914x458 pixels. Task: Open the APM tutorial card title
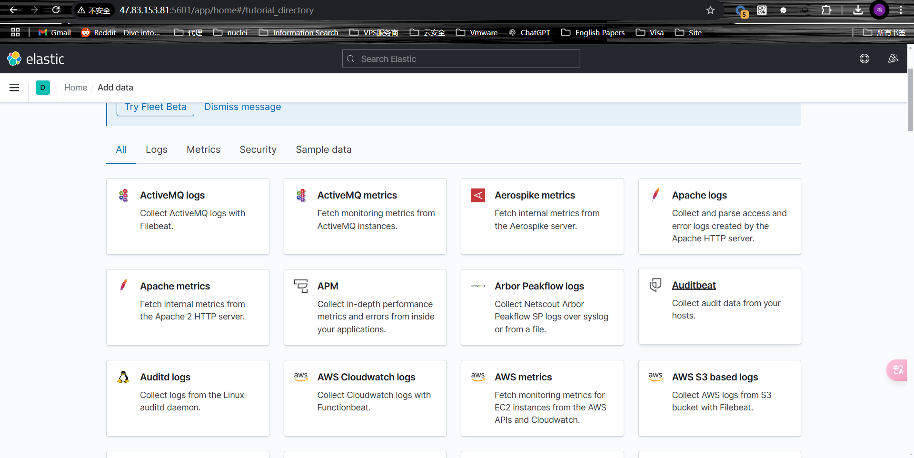328,286
